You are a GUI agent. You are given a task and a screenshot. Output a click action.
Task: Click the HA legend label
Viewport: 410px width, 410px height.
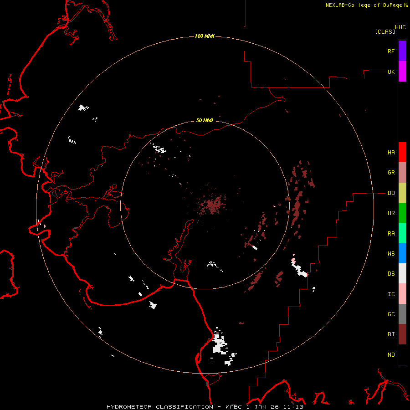[x=391, y=153]
